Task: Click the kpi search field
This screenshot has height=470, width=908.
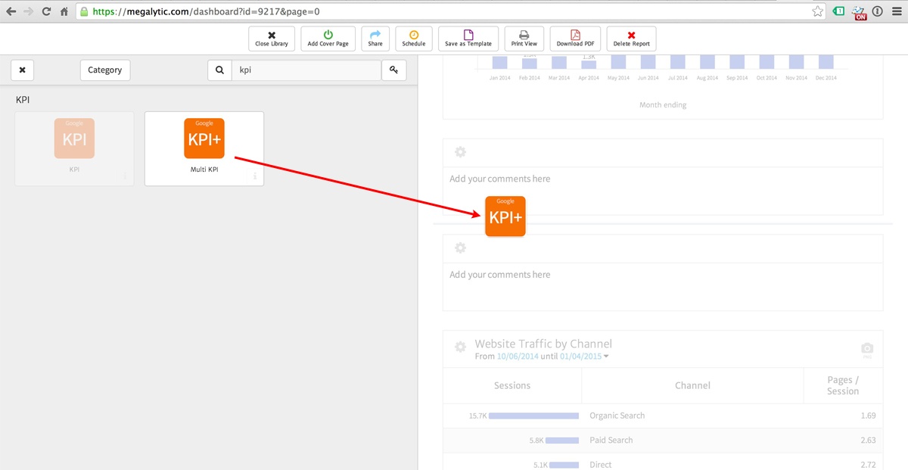Action: click(306, 70)
